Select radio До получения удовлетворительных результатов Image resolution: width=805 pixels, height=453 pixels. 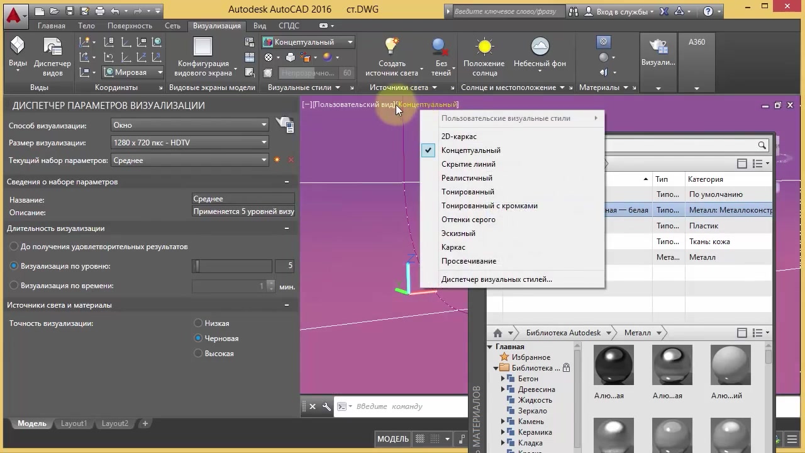pos(14,247)
